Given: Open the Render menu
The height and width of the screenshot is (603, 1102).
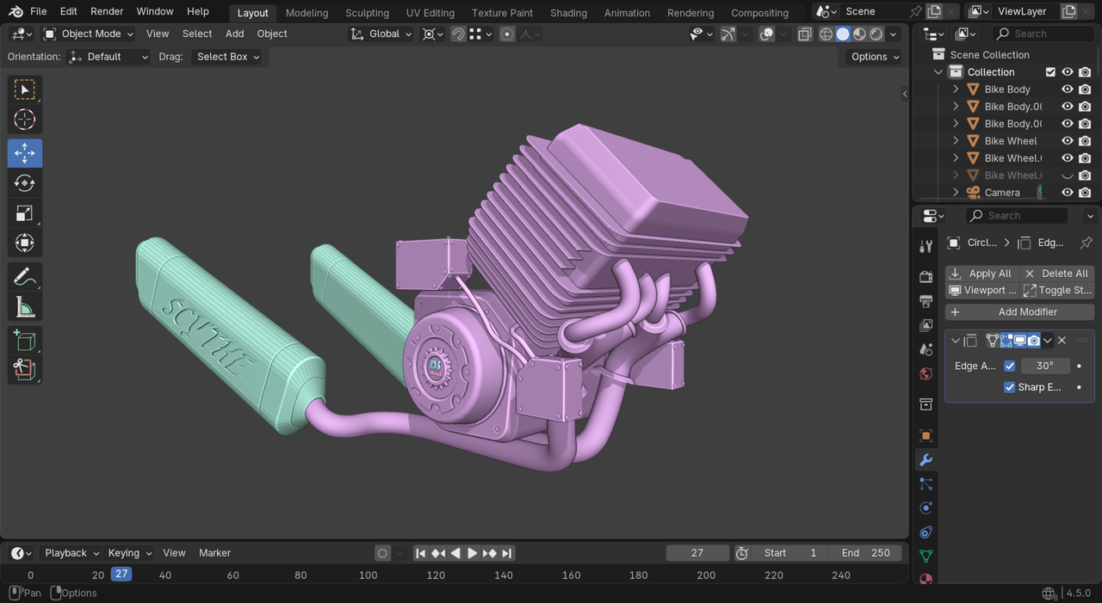Looking at the screenshot, I should click(x=107, y=11).
